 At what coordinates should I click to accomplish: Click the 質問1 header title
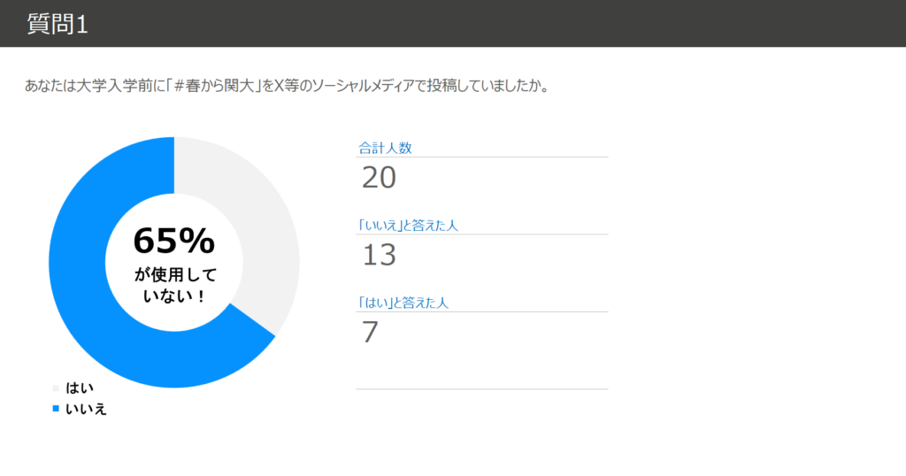(58, 24)
